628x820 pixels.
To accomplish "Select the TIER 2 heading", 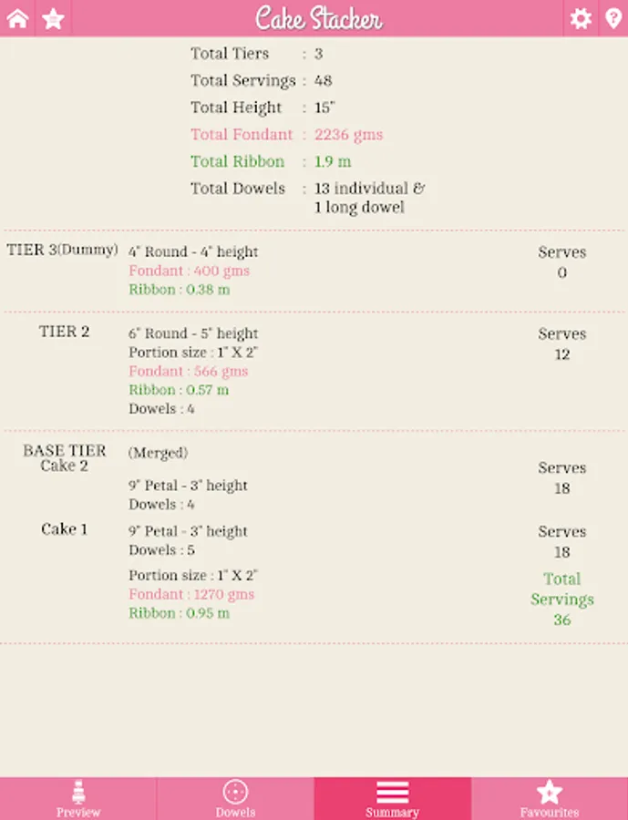I will 64,332.
